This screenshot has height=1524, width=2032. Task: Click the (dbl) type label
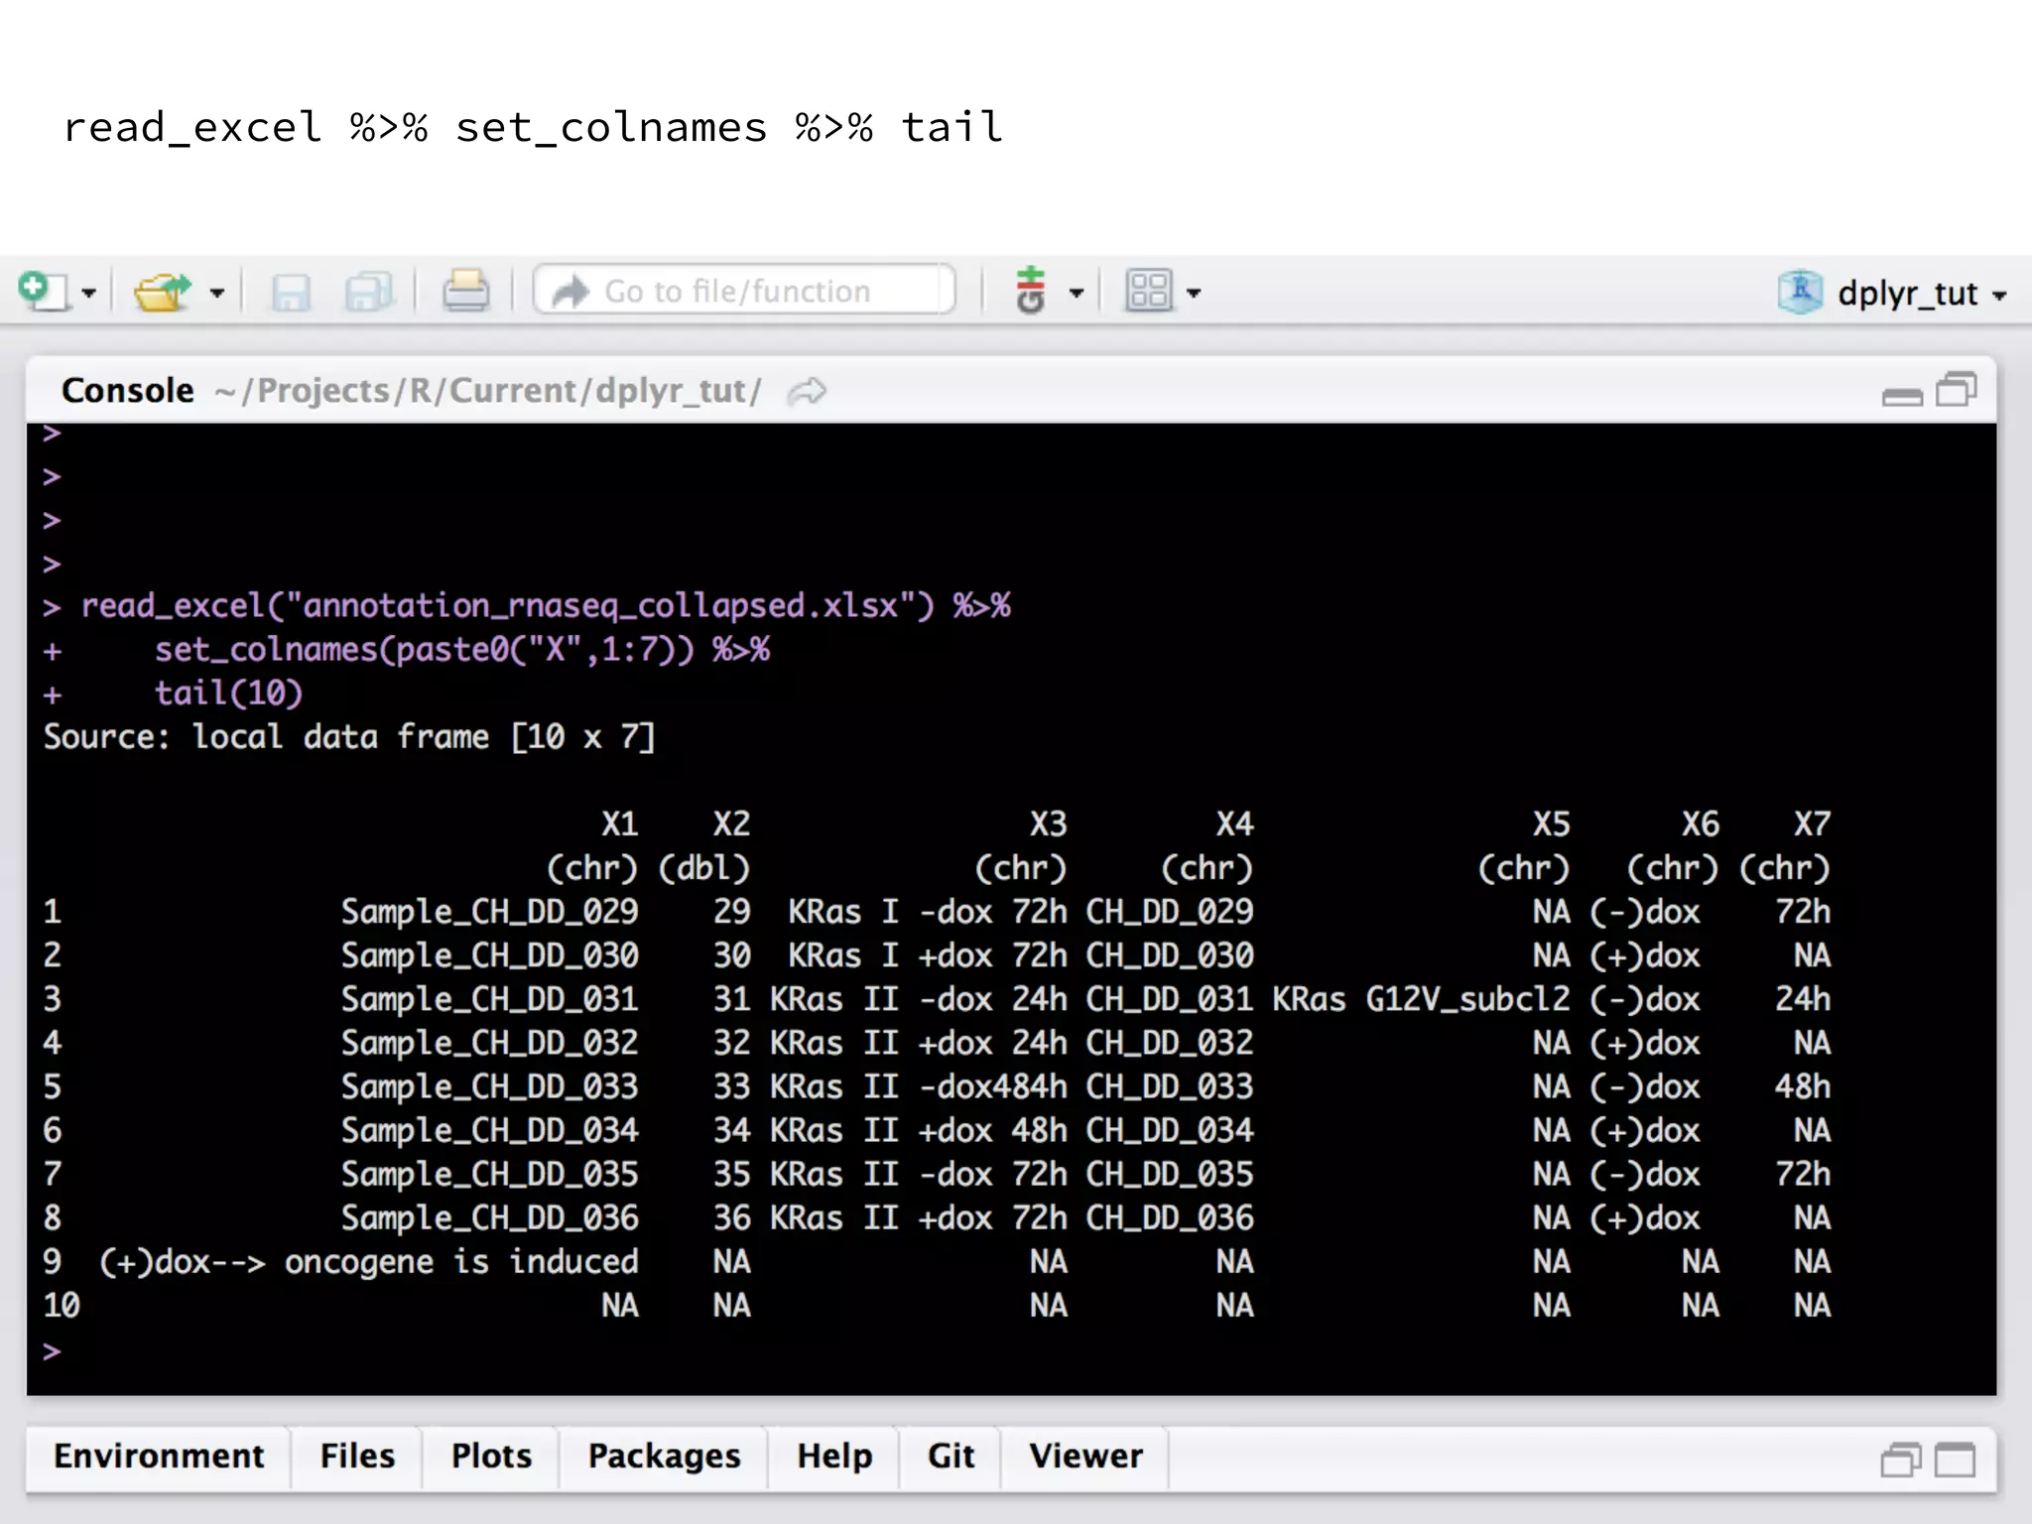pos(704,868)
